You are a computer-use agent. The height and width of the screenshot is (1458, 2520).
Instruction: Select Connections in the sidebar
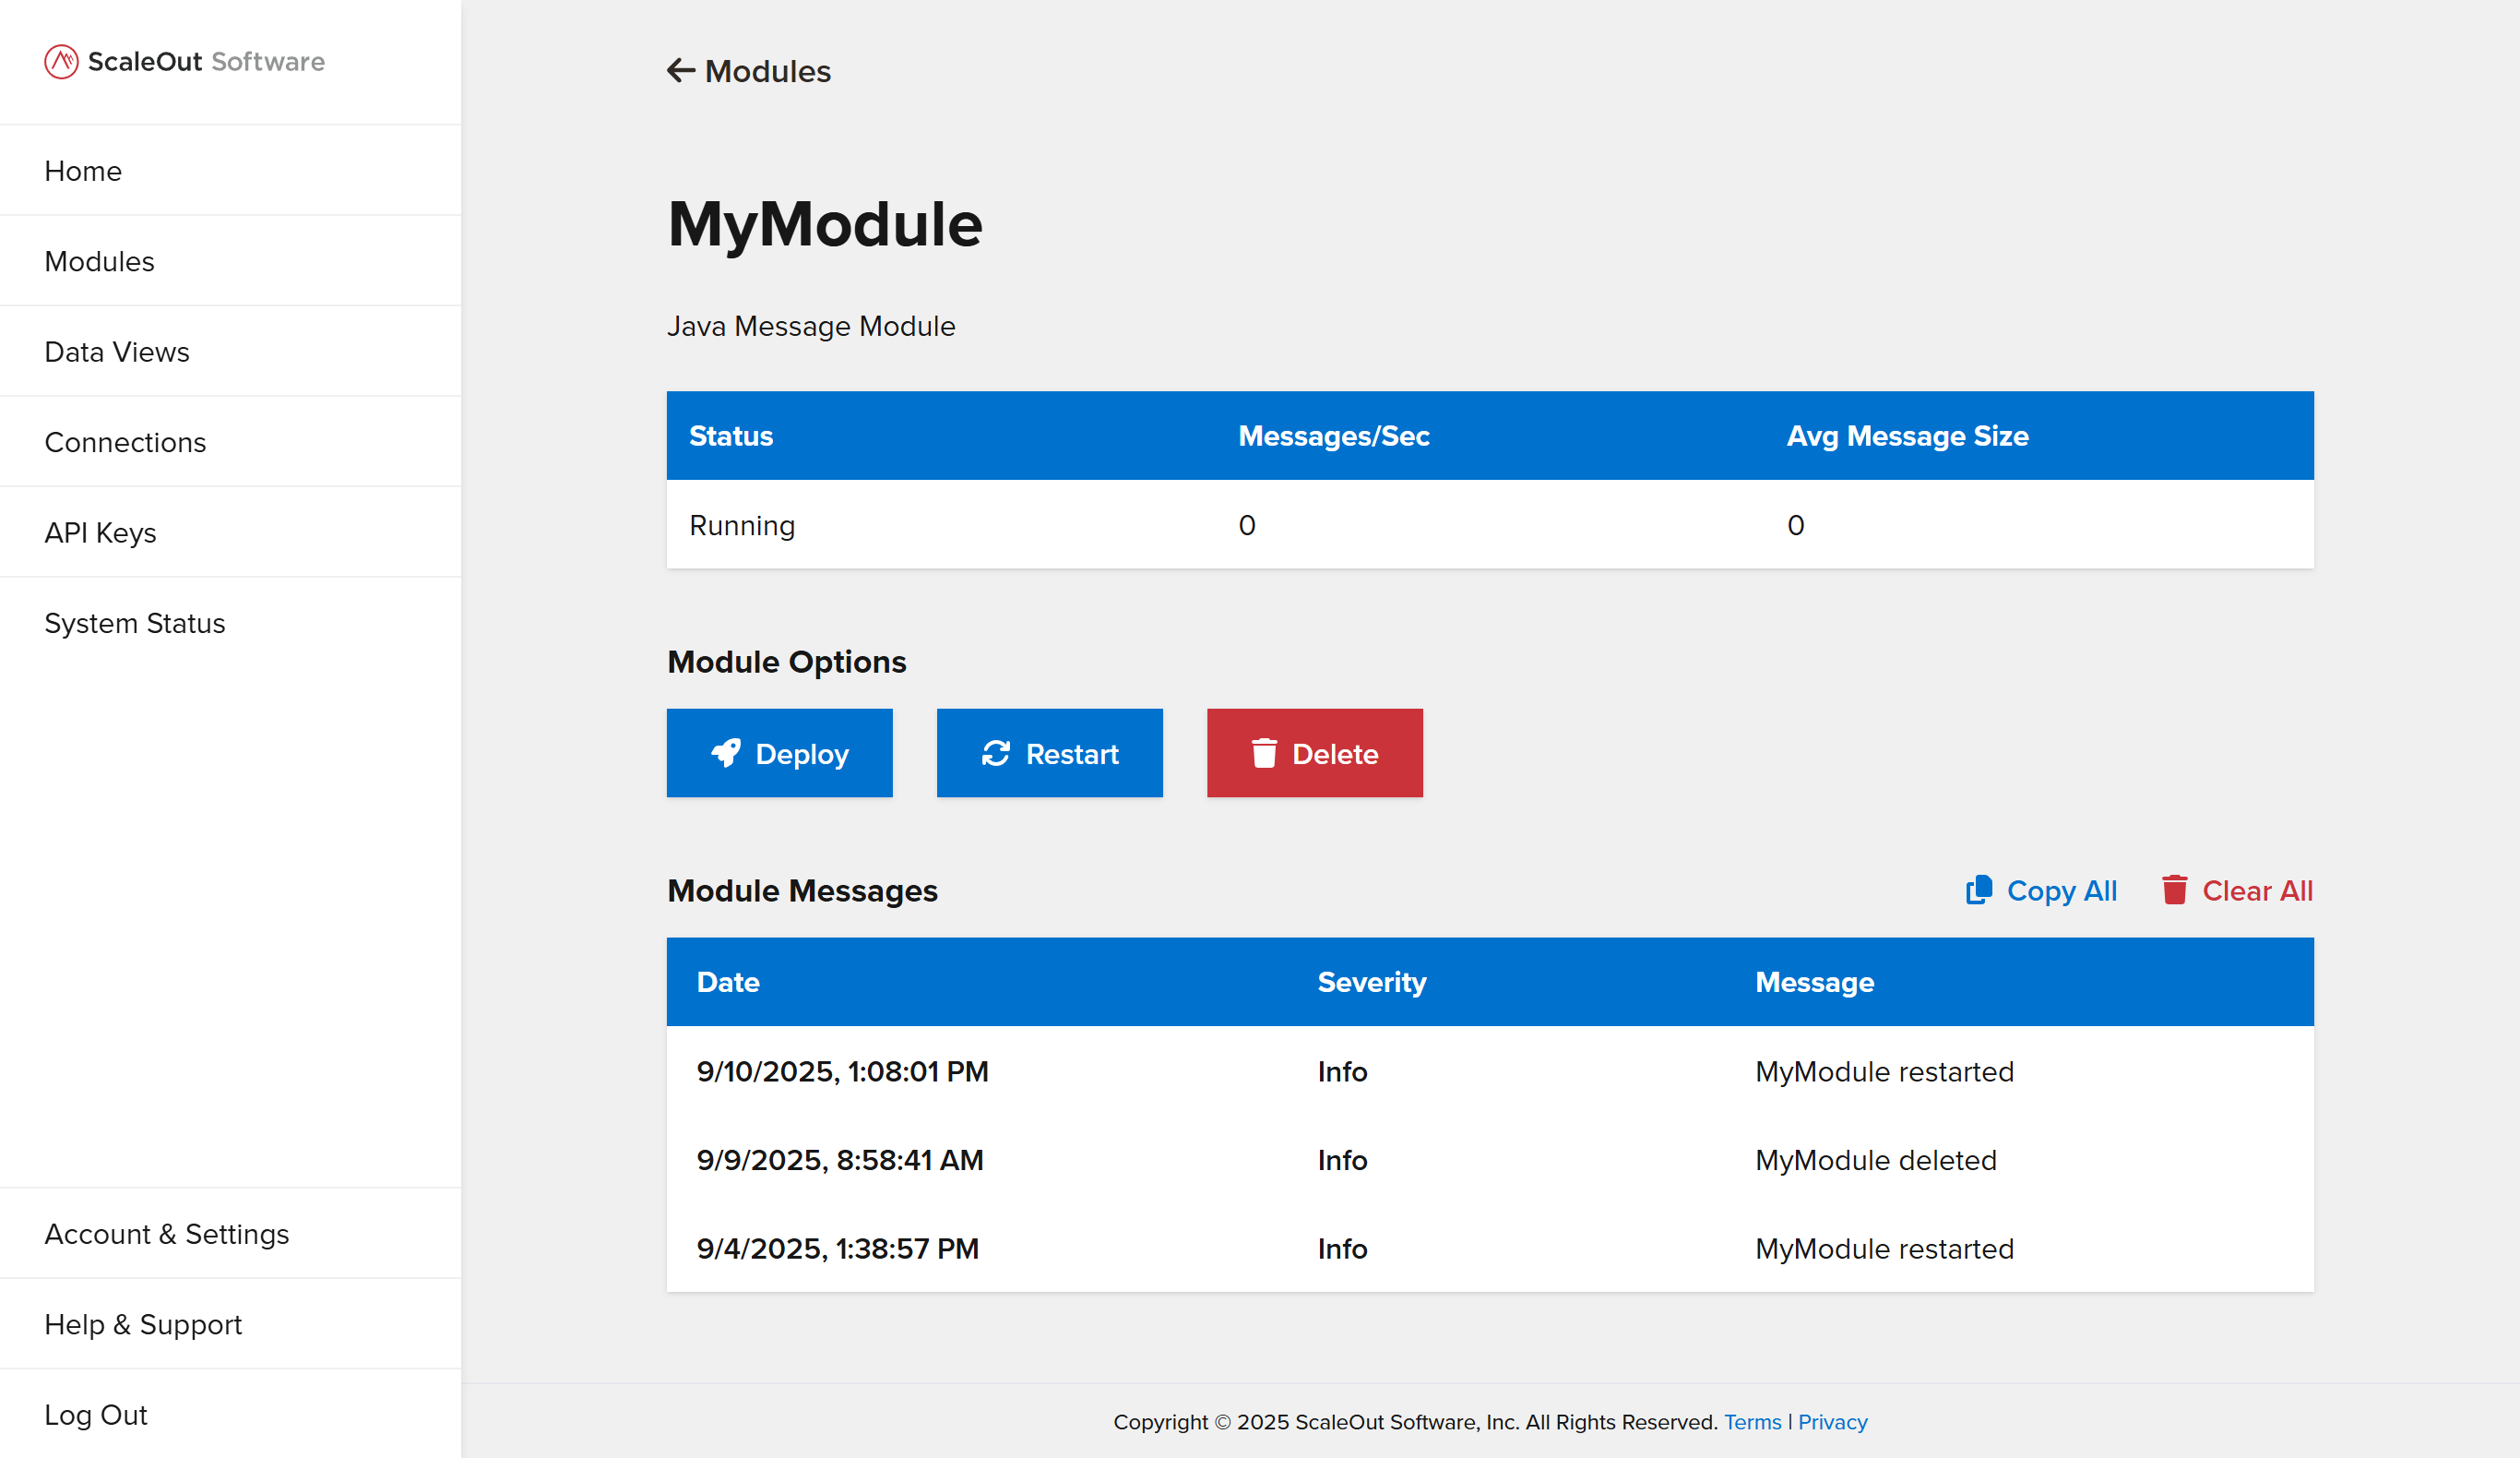click(231, 442)
